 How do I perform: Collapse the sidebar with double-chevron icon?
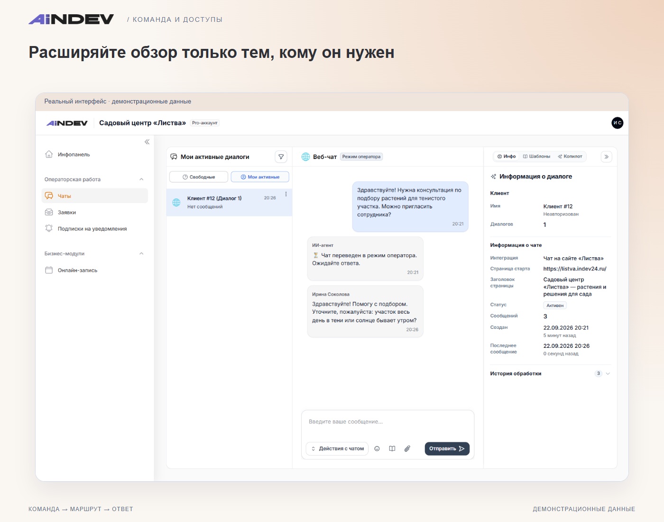point(147,142)
